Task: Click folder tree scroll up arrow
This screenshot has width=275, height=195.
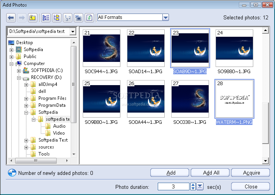Action: click(74, 43)
